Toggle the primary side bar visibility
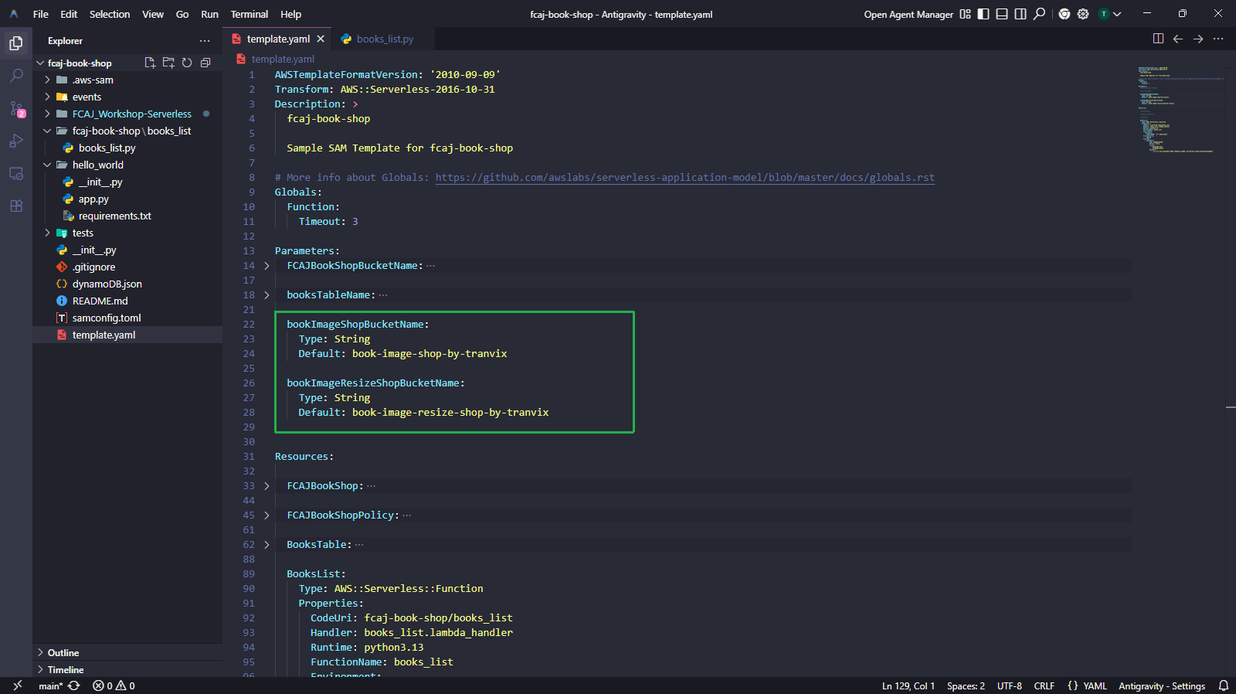1236x694 pixels. [x=983, y=14]
